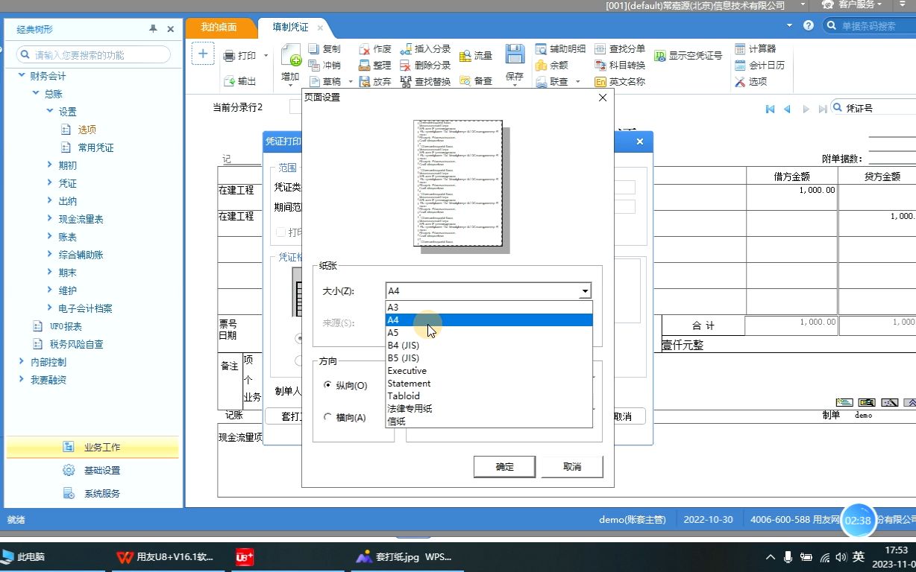The image size is (916, 572).
Task: Collapse the 财务会计 tree node
Action: [x=22, y=75]
